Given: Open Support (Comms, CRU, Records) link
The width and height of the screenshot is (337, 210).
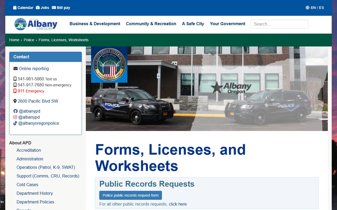Looking at the screenshot, I should 48,176.
